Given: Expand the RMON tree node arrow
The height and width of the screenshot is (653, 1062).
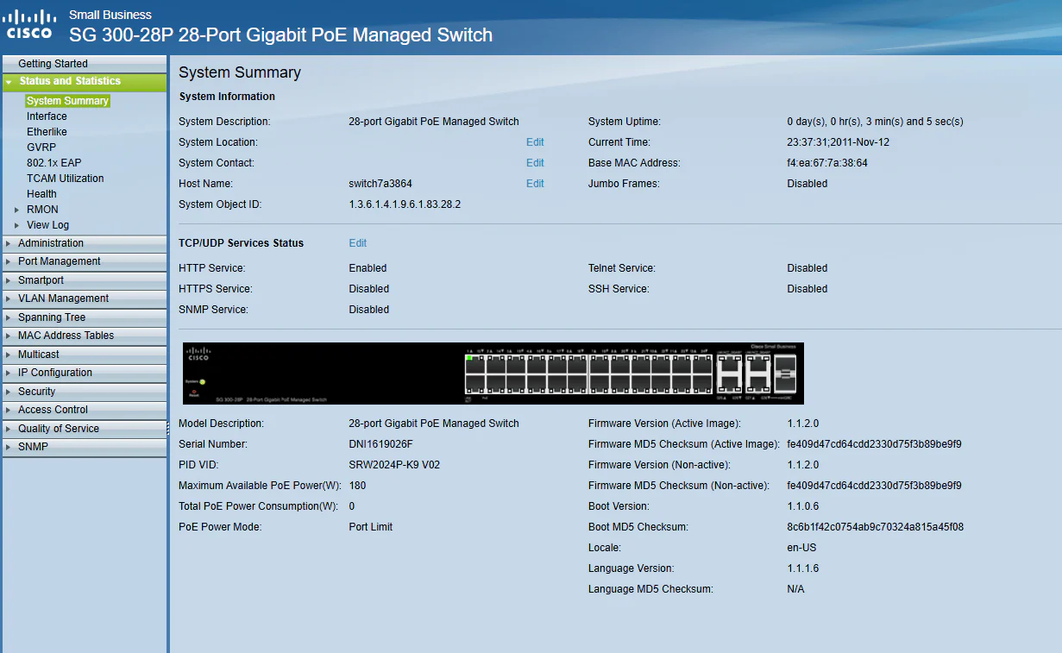Looking at the screenshot, I should [x=16, y=210].
